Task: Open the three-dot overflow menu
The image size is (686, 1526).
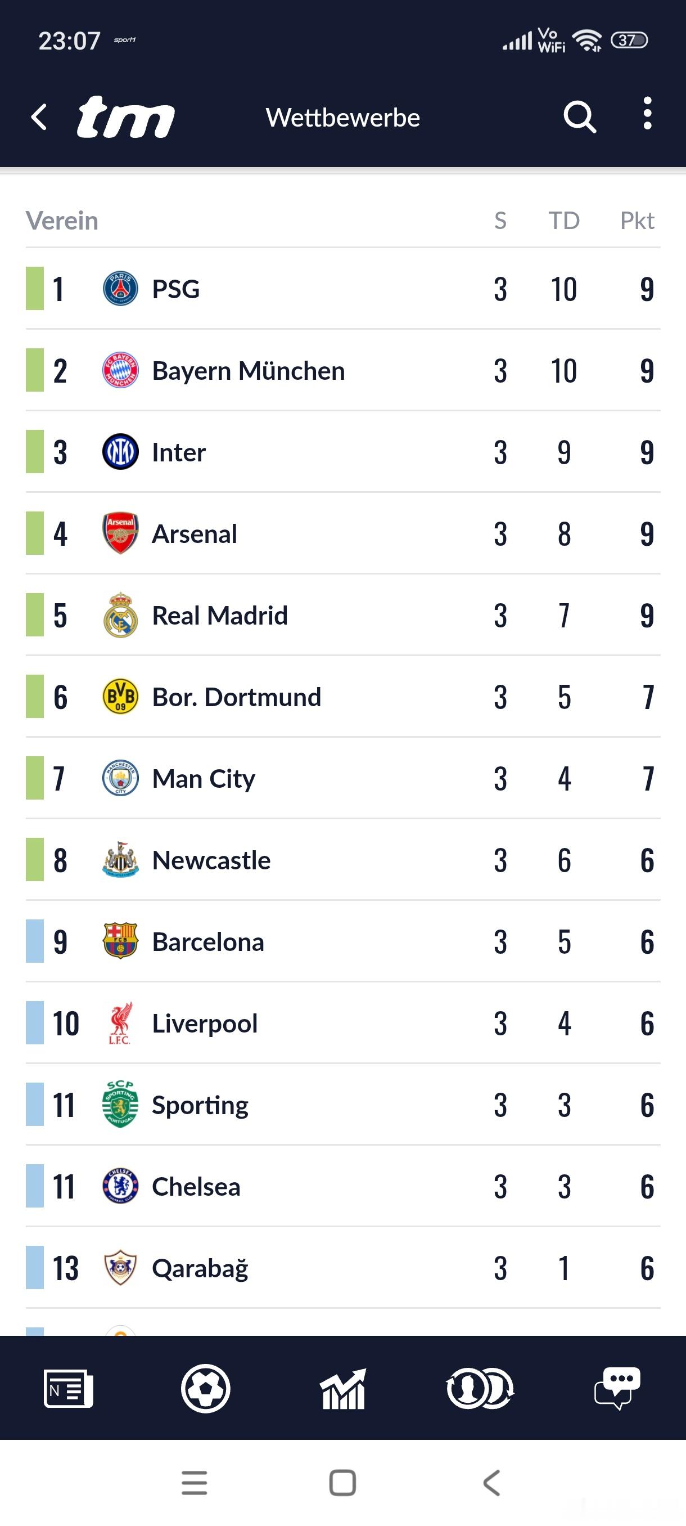Action: point(647,114)
